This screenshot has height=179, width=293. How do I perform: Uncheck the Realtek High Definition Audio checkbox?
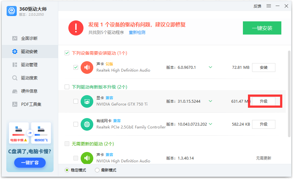[x=76, y=67]
